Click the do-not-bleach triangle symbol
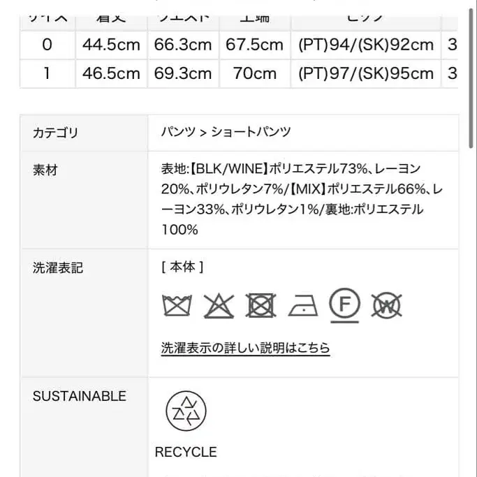 click(x=218, y=305)
